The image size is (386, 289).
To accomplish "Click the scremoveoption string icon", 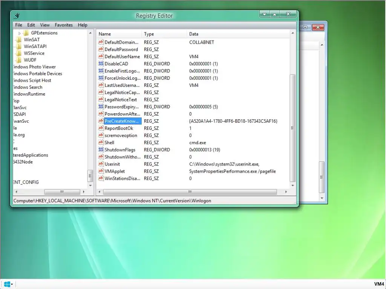I will tap(101, 135).
